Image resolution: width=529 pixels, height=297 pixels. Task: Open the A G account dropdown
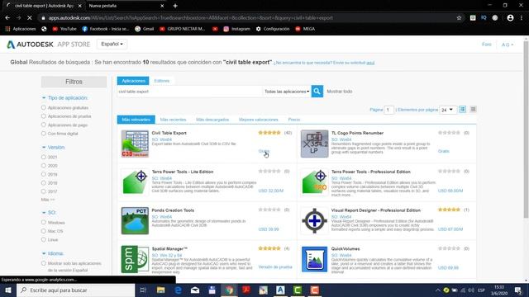point(508,45)
